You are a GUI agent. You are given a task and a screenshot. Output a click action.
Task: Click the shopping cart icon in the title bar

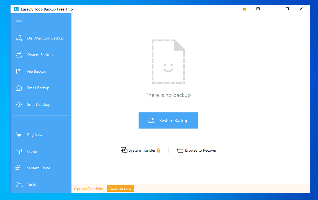[244, 9]
